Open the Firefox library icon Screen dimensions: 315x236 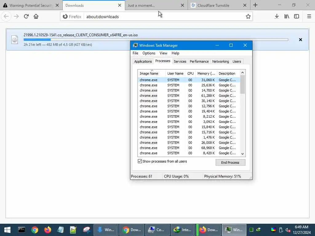pos(287,17)
